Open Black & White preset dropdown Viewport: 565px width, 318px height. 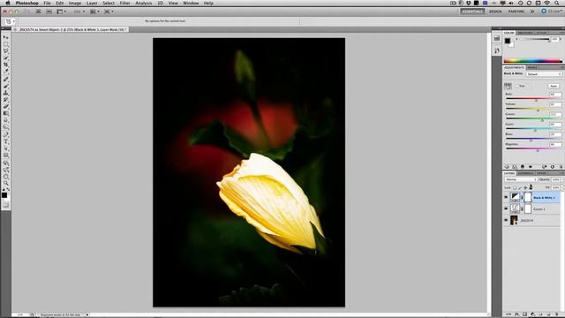pyautogui.click(x=544, y=74)
